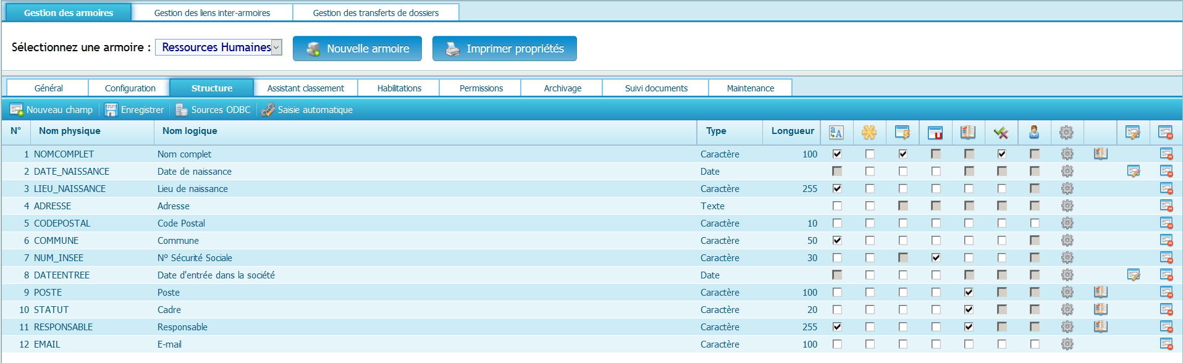The height and width of the screenshot is (363, 1183).
Task: Uncheck the first checkbox in the LIEU_NAISSANCE row
Action: [837, 189]
